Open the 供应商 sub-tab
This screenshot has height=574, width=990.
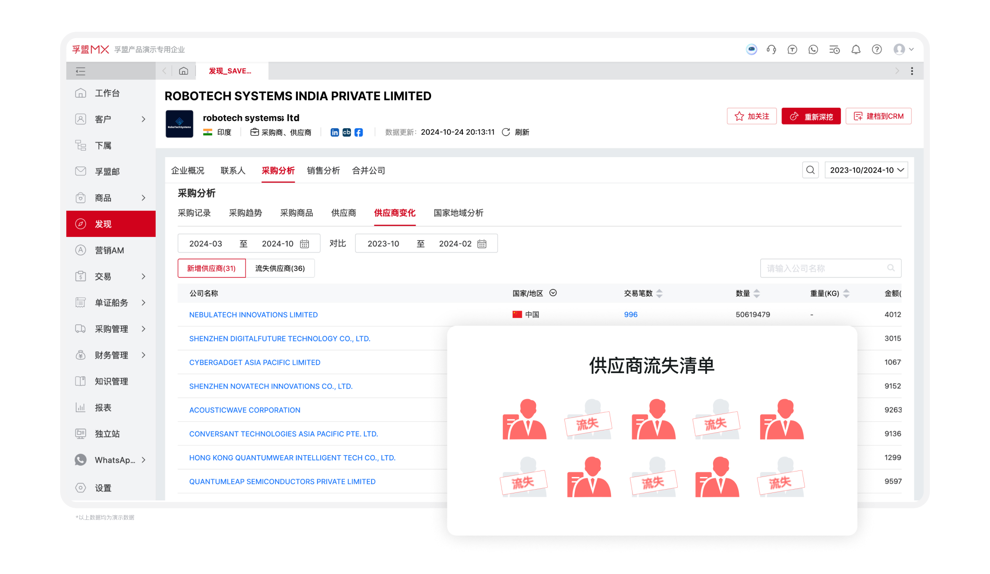[x=344, y=213]
